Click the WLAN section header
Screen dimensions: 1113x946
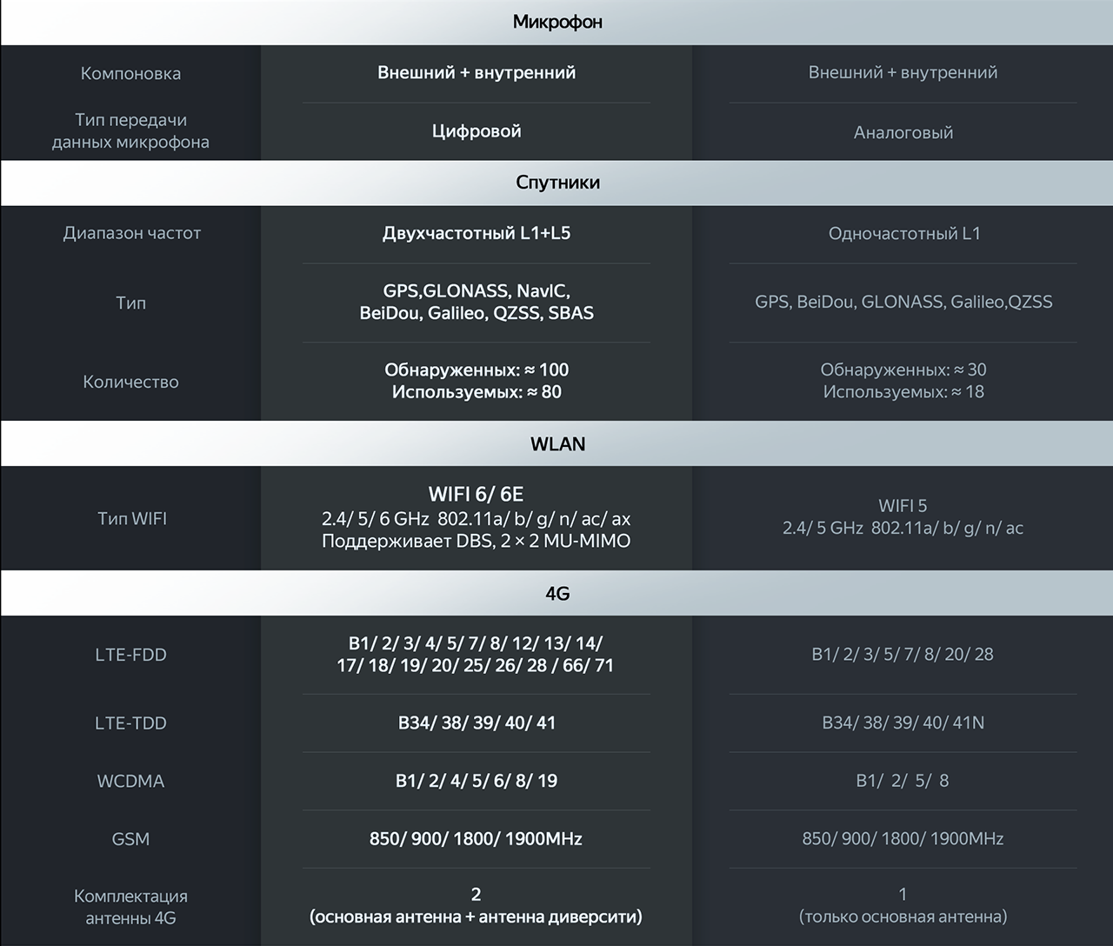(557, 444)
